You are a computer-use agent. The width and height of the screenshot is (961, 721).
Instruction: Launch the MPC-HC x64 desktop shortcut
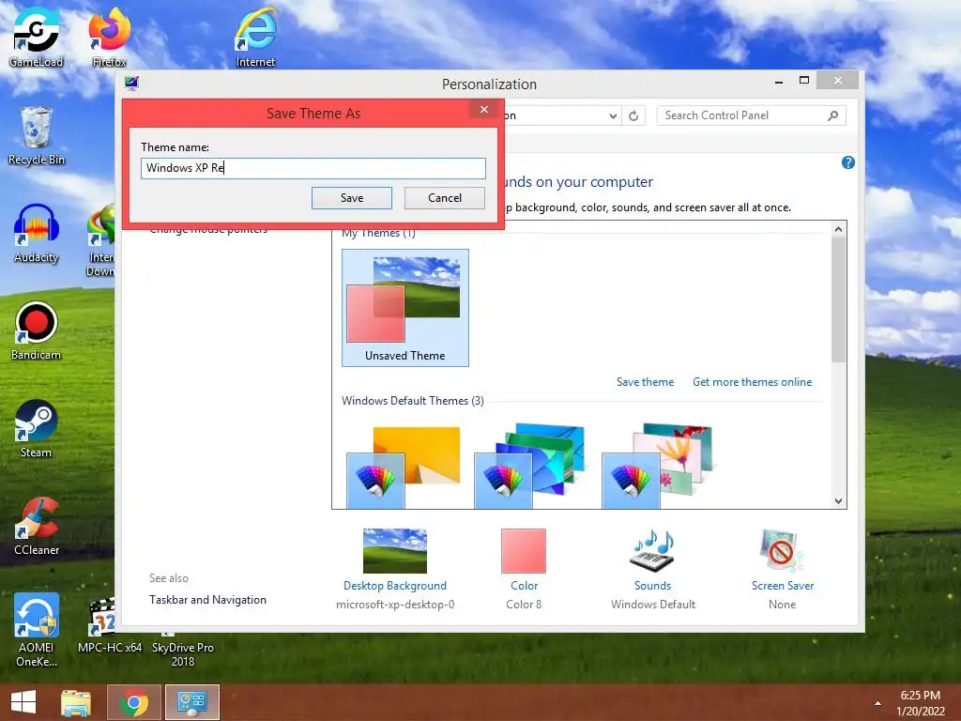coord(109,625)
